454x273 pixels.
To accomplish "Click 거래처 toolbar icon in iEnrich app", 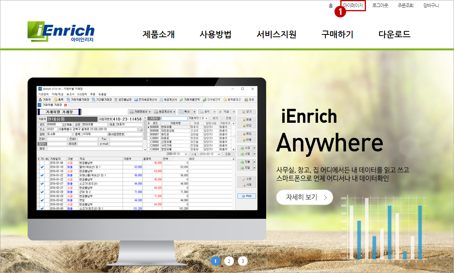I will [x=45, y=100].
